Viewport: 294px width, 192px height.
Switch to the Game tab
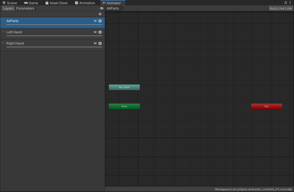pyautogui.click(x=31, y=3)
